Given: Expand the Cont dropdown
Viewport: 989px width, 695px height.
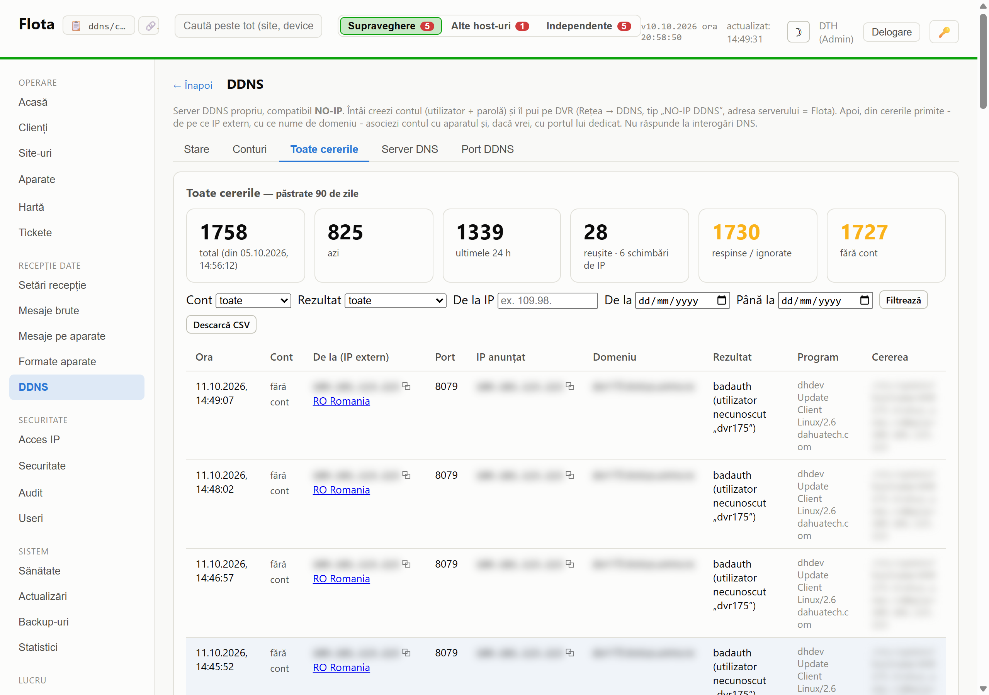Looking at the screenshot, I should [x=253, y=300].
